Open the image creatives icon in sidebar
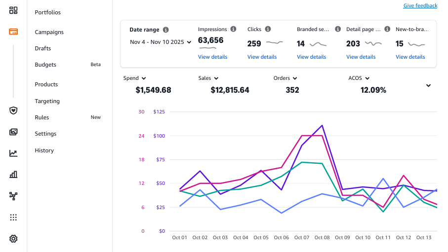The height and width of the screenshot is (252, 448). click(x=13, y=132)
